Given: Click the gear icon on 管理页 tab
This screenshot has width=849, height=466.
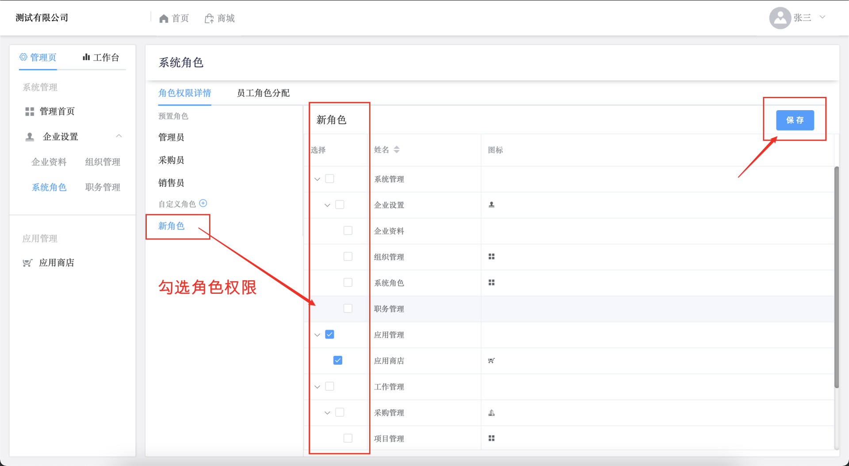Looking at the screenshot, I should pos(23,57).
